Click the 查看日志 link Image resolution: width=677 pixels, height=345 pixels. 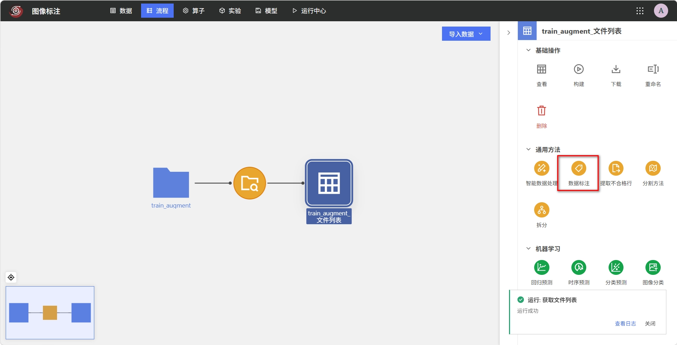(x=625, y=323)
